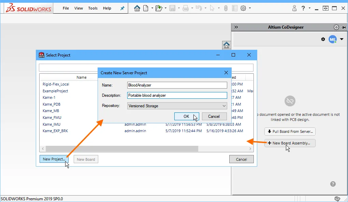This screenshot has width=348, height=202.
Task: Click the Print icon in toolbar
Action: [186, 8]
